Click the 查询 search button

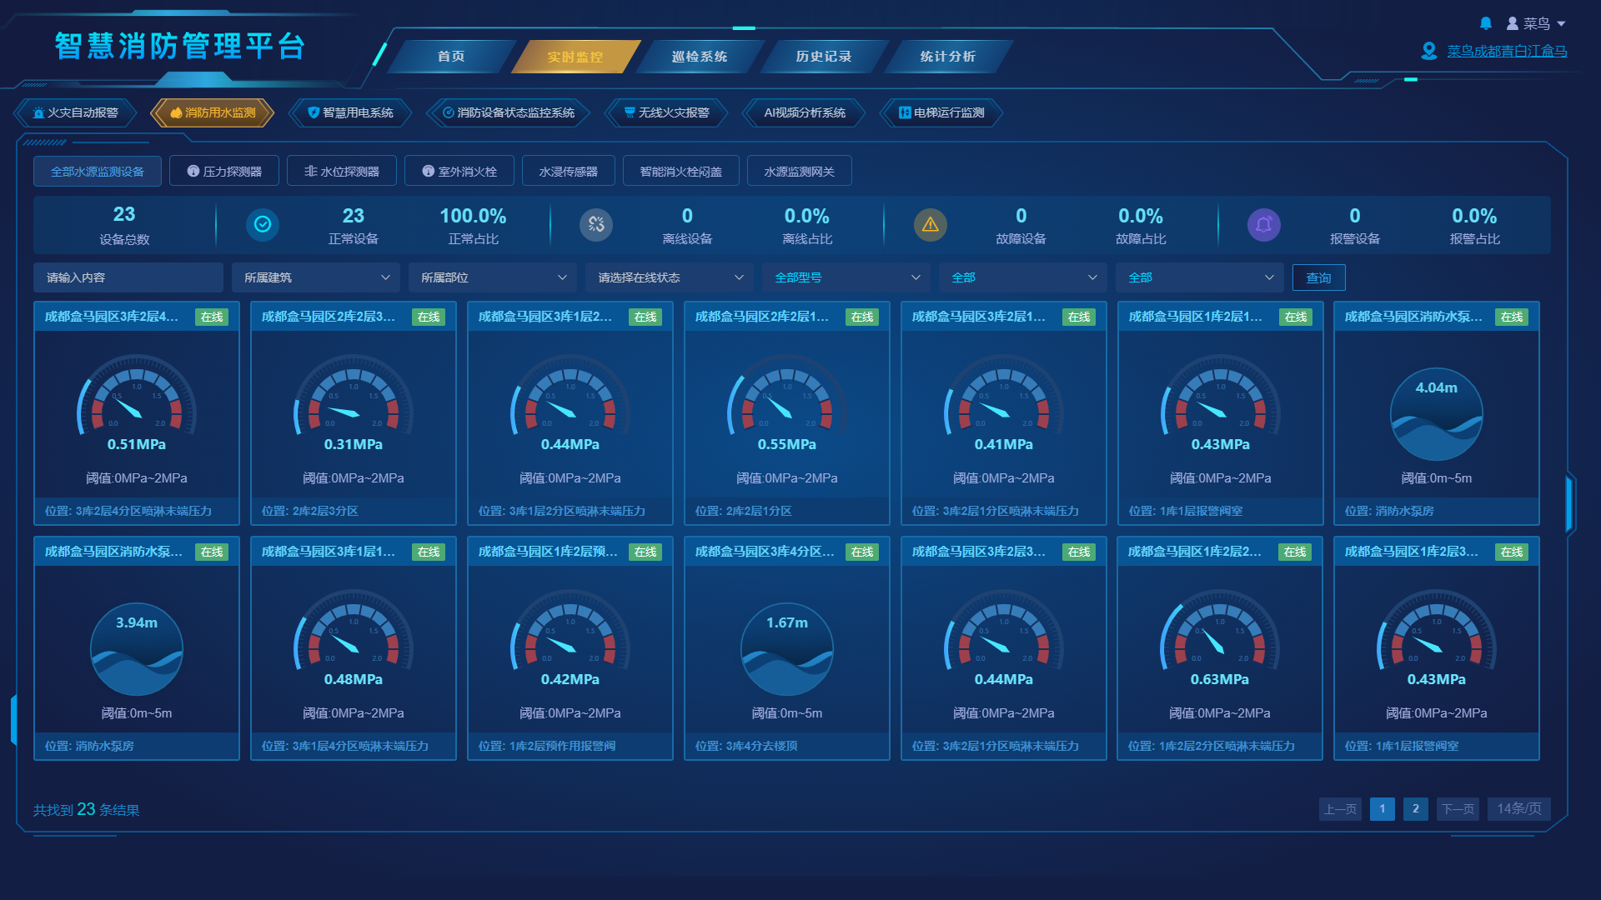coord(1318,277)
